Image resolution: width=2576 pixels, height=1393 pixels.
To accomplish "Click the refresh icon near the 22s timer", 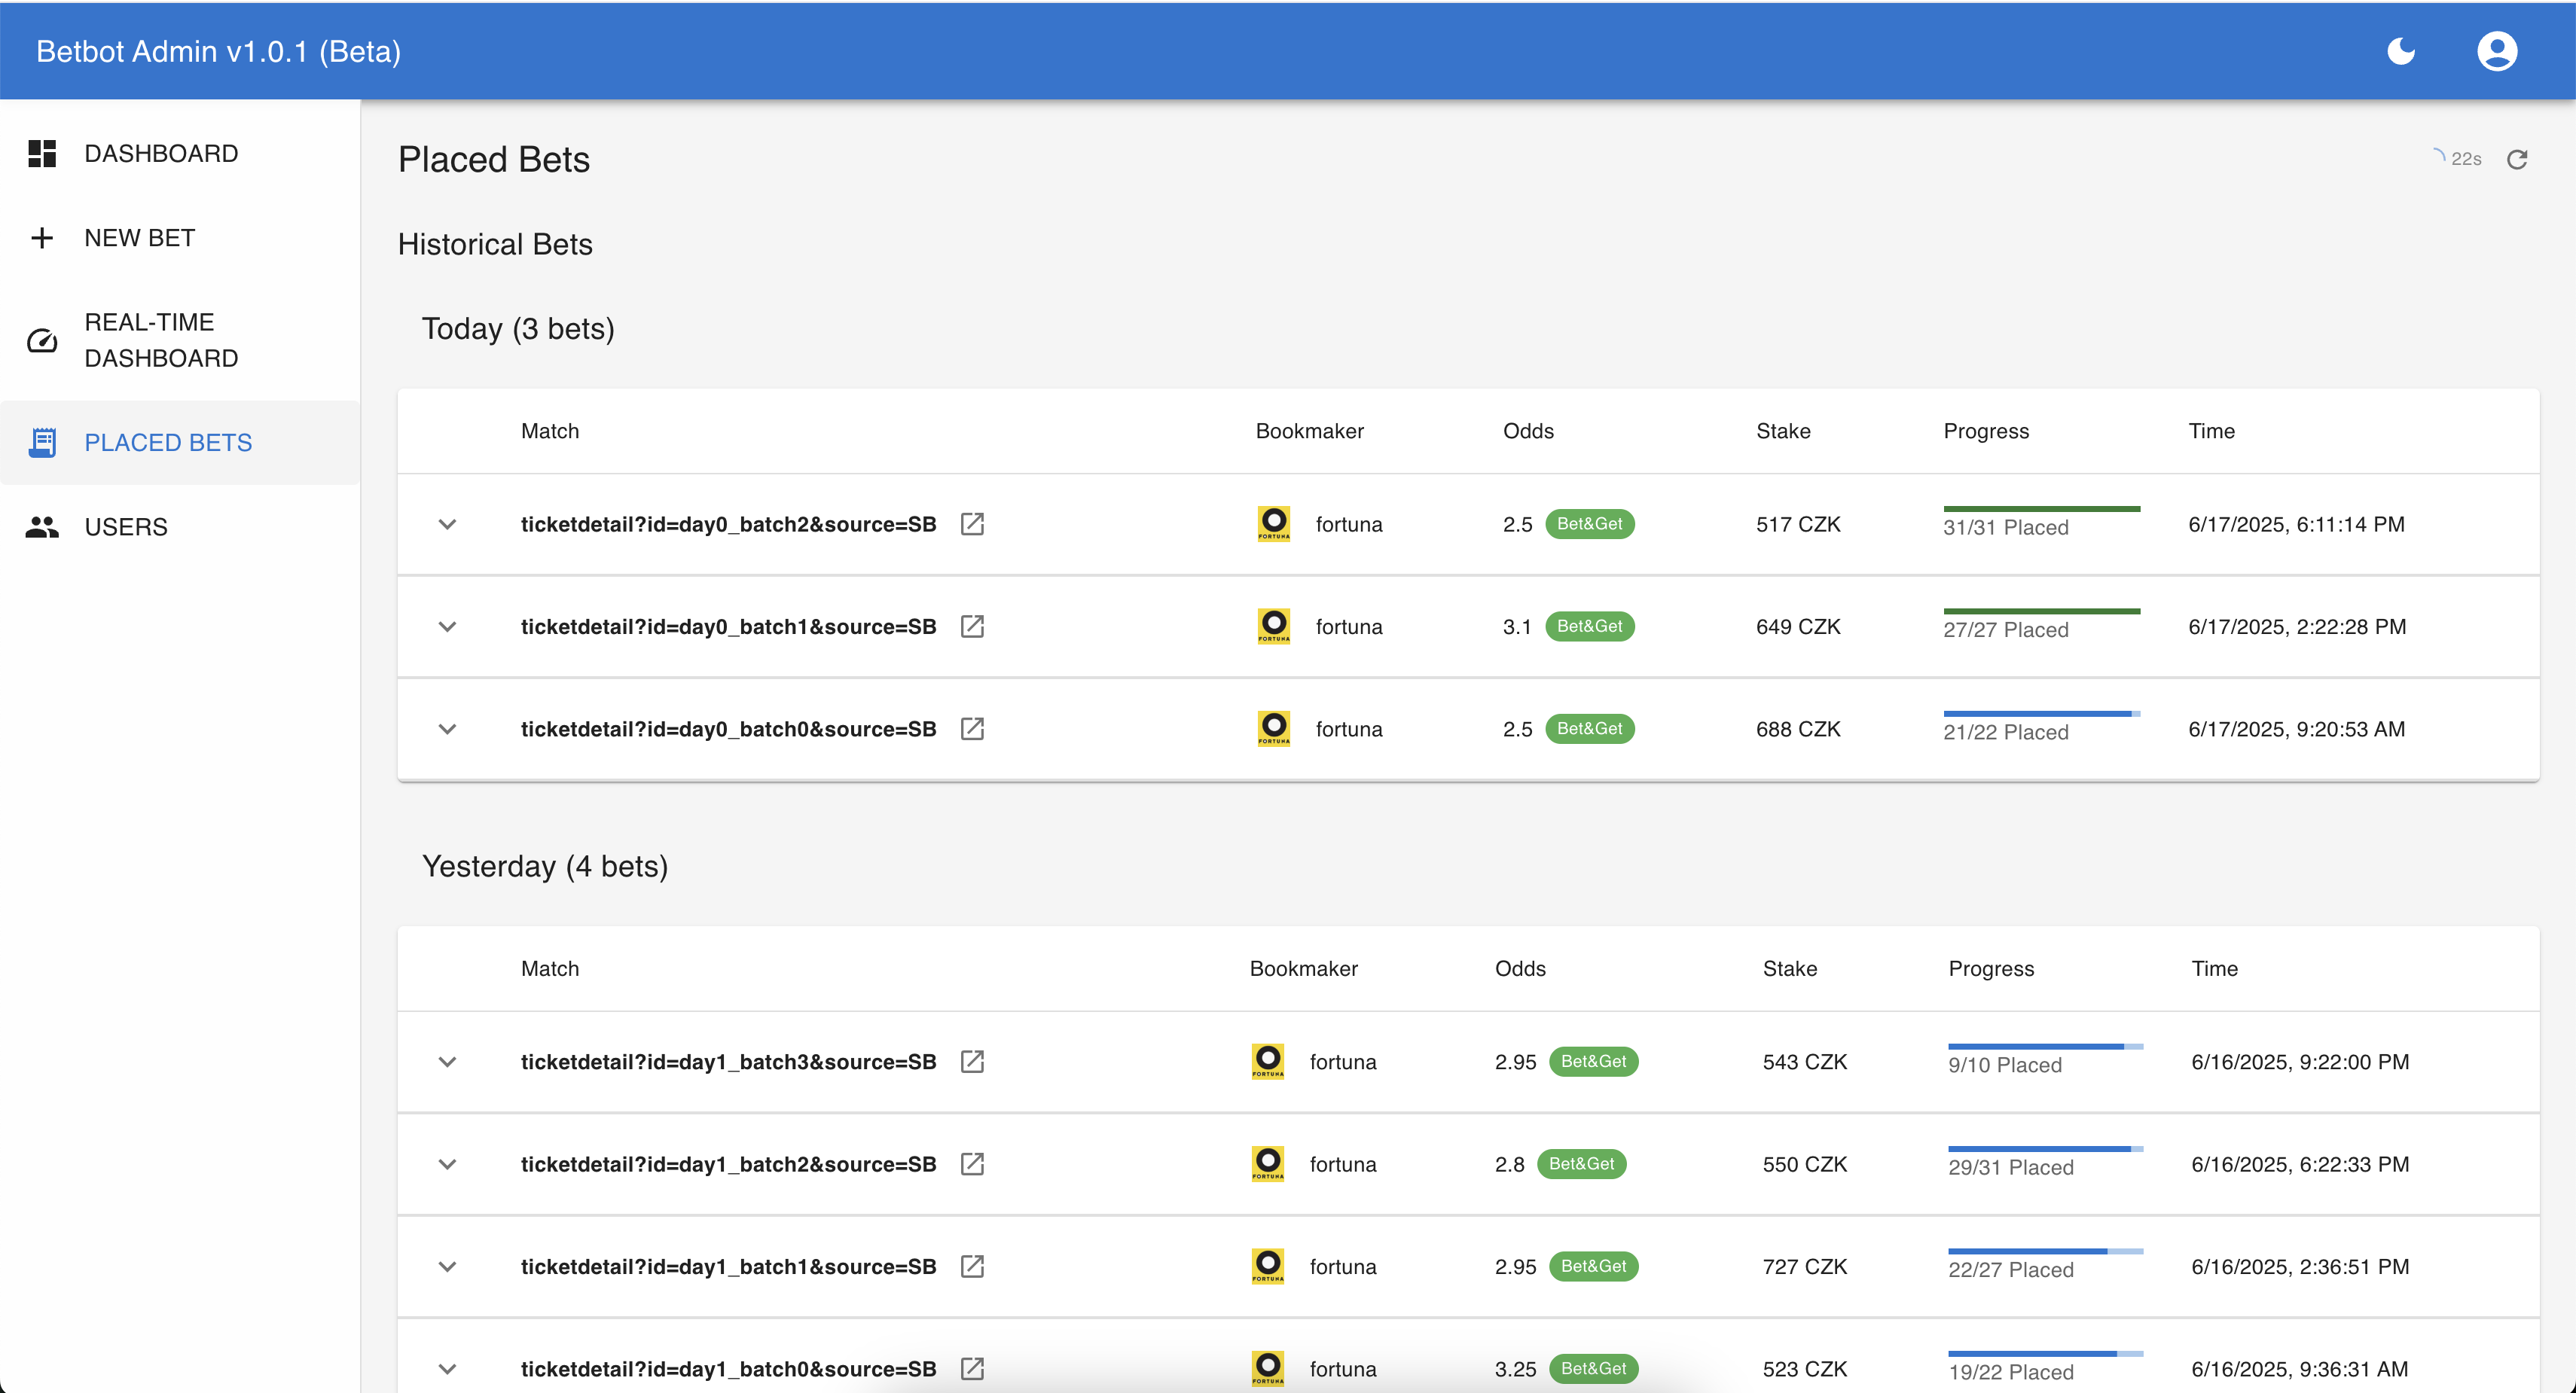I will 2519,159.
